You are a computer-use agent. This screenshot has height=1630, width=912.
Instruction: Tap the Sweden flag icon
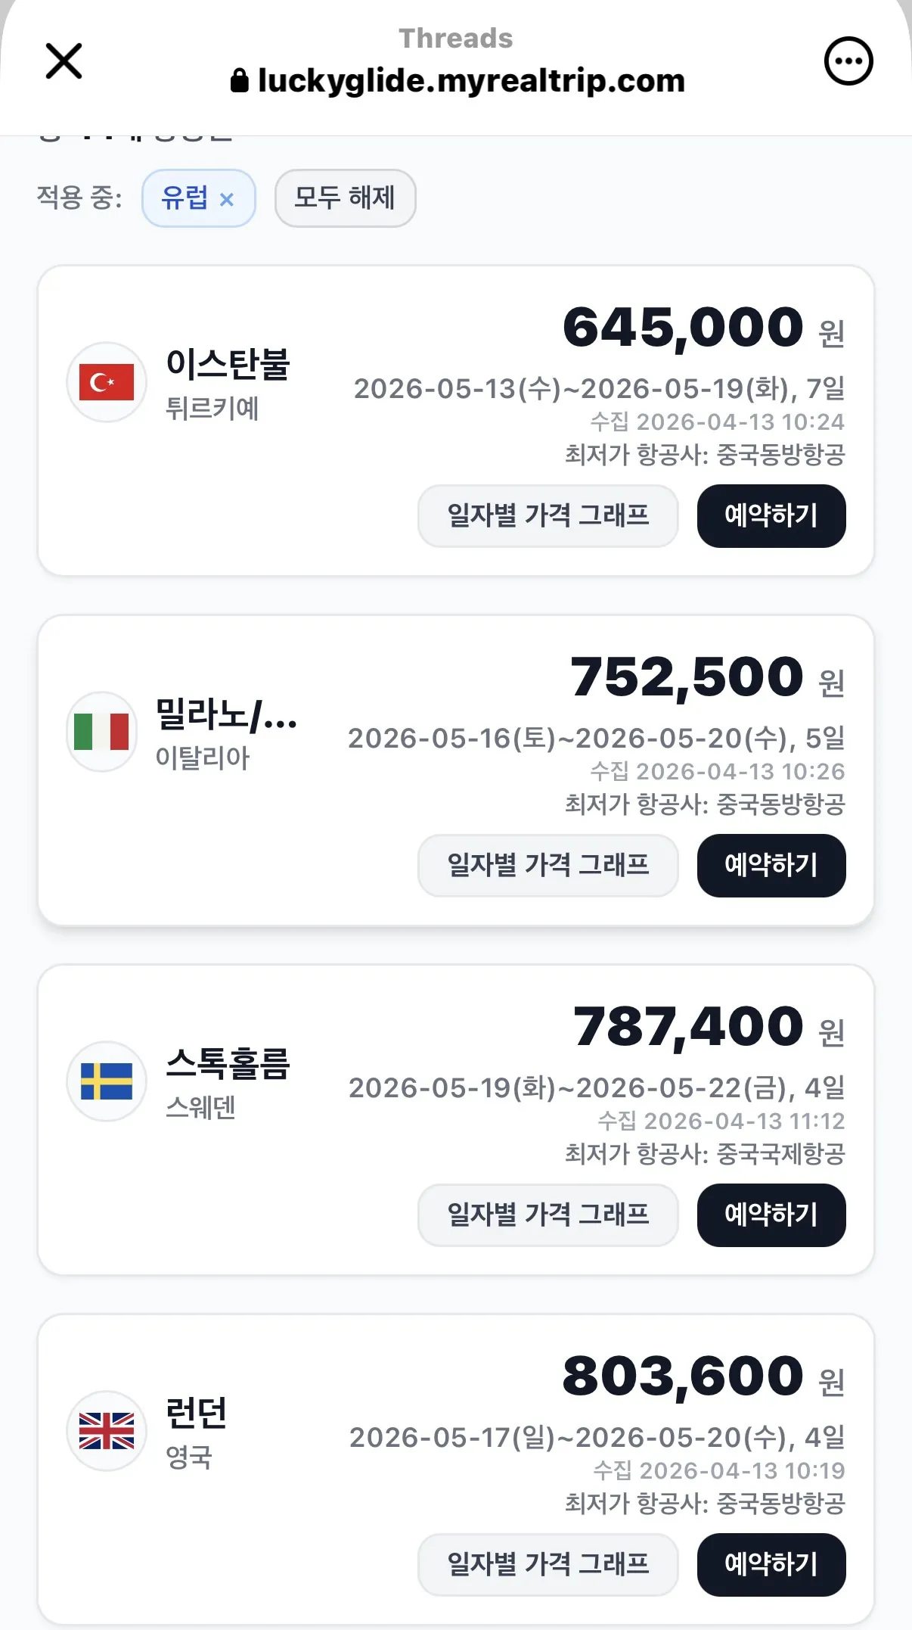pos(107,1081)
